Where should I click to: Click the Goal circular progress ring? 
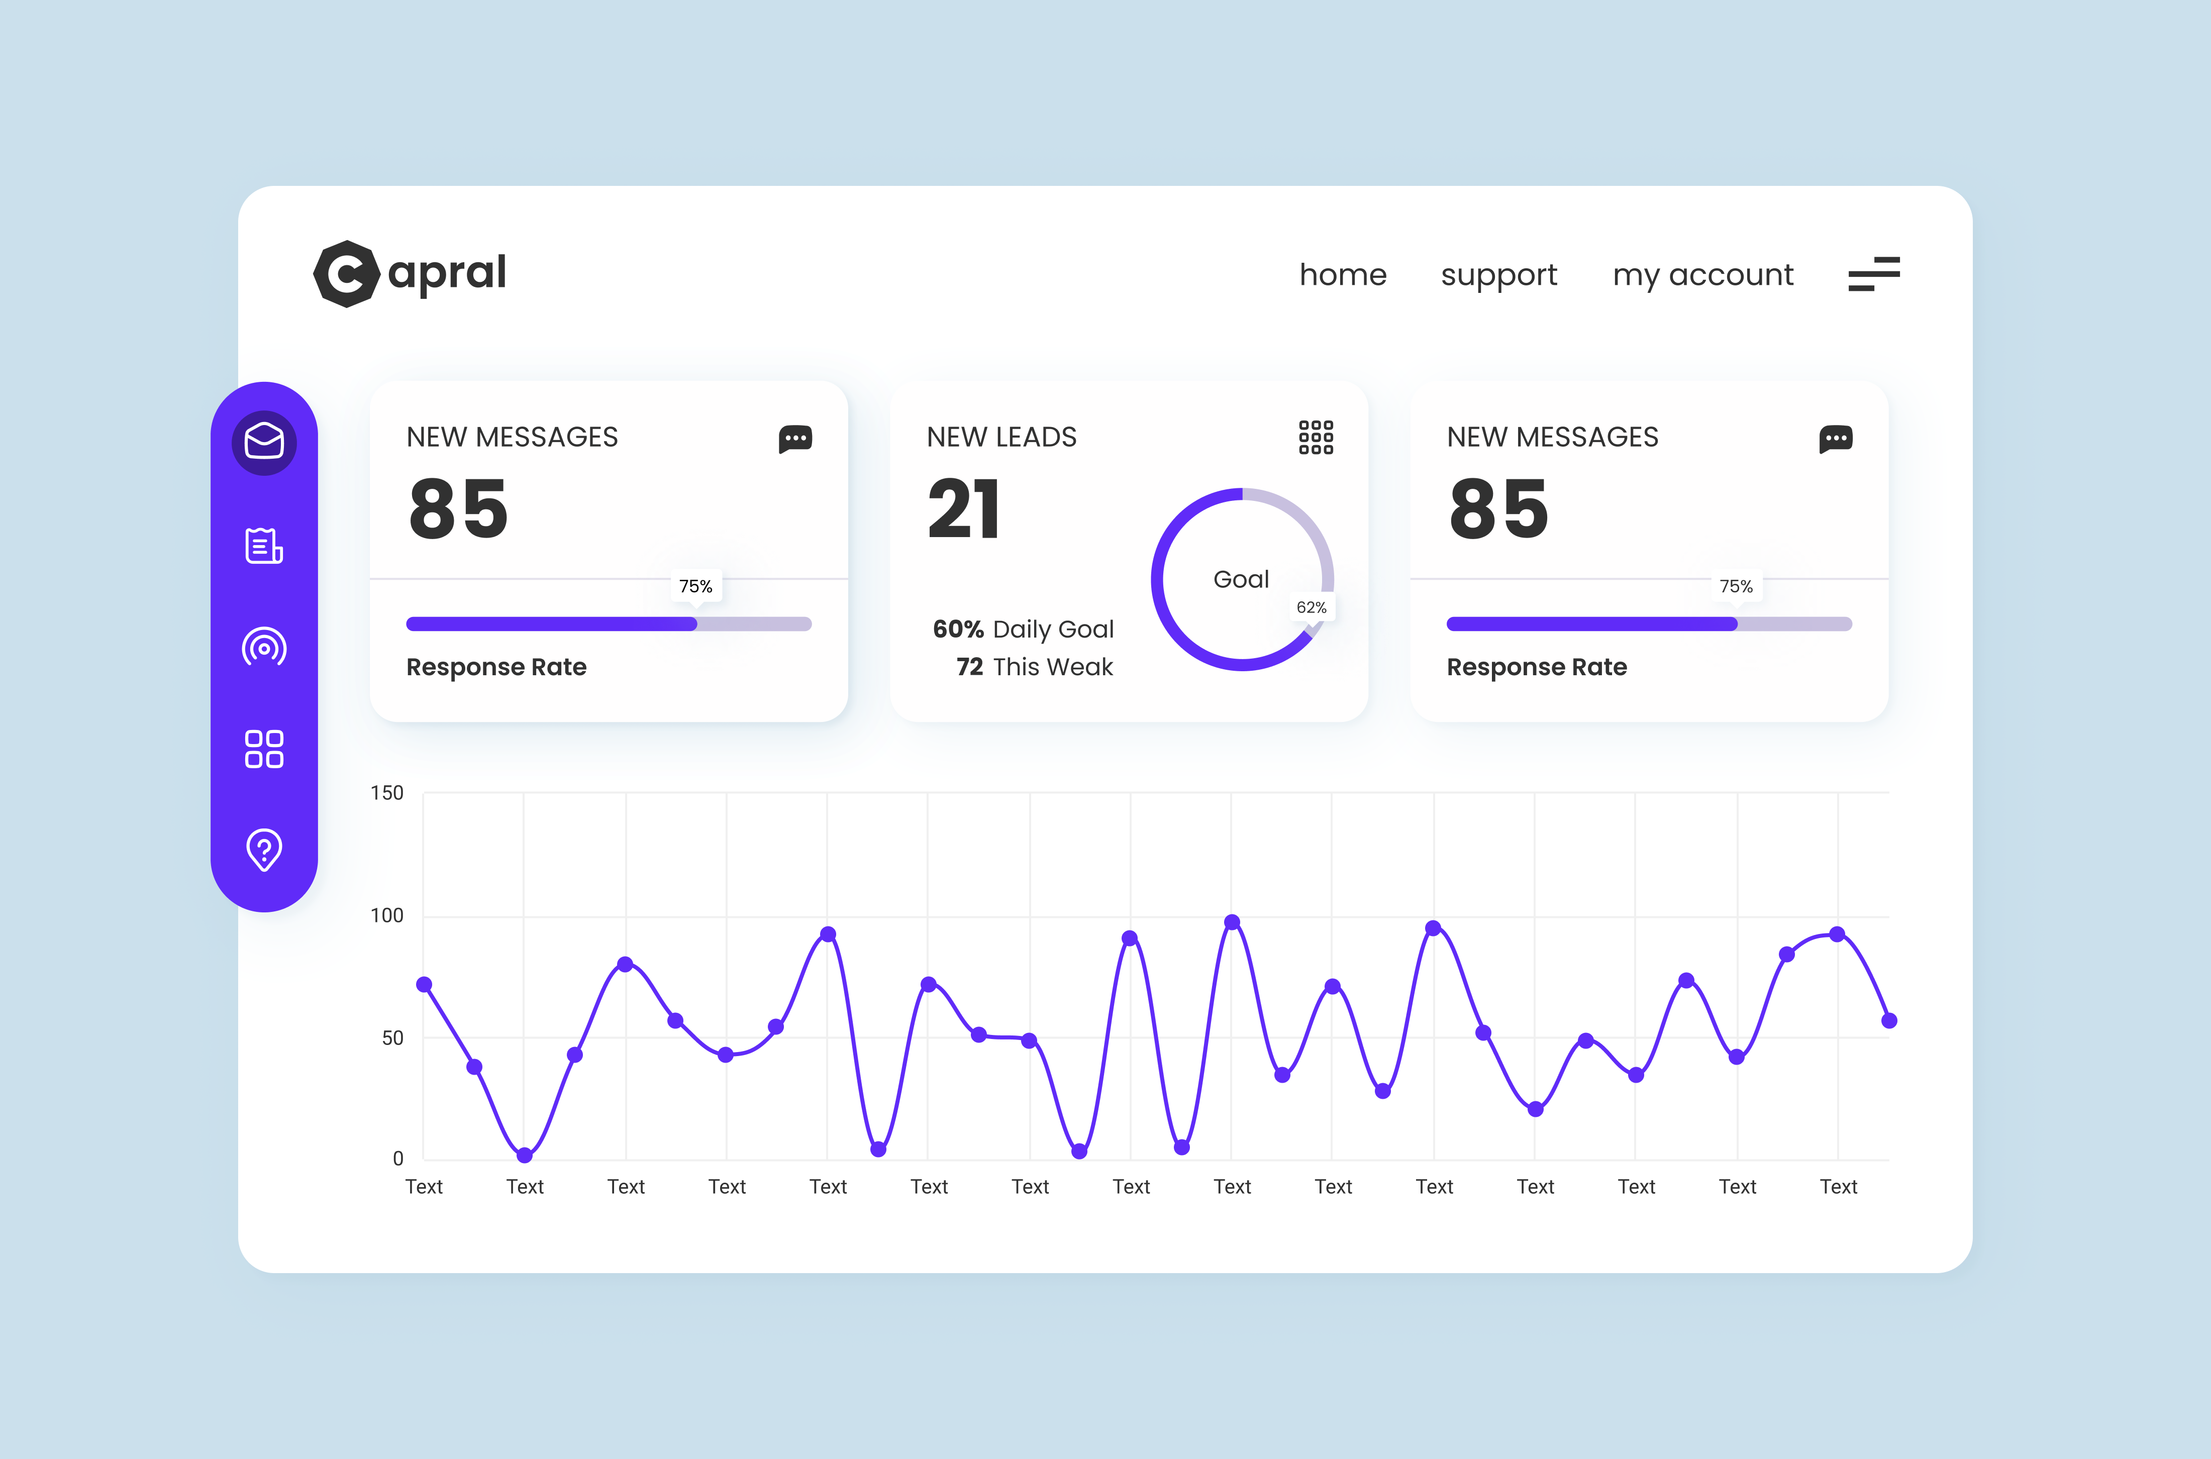point(1243,579)
